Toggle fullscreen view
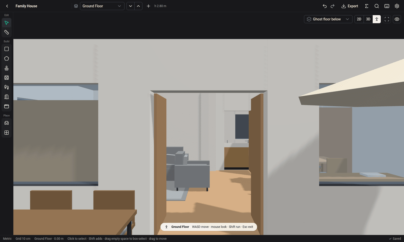 387,19
